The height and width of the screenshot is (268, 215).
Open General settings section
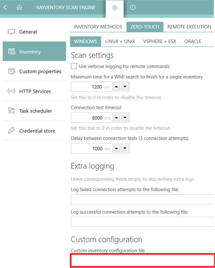click(x=34, y=32)
